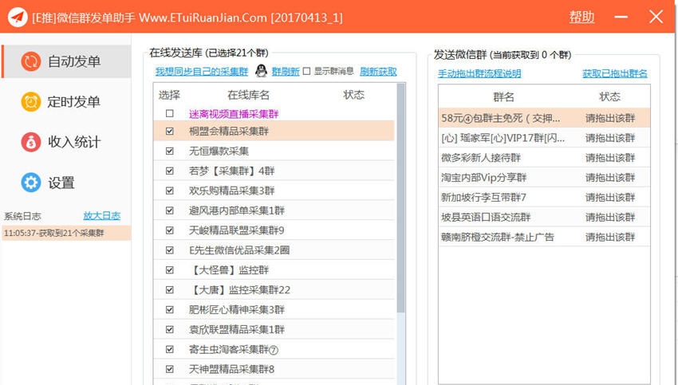Open the 自动发单 tab

click(66, 61)
